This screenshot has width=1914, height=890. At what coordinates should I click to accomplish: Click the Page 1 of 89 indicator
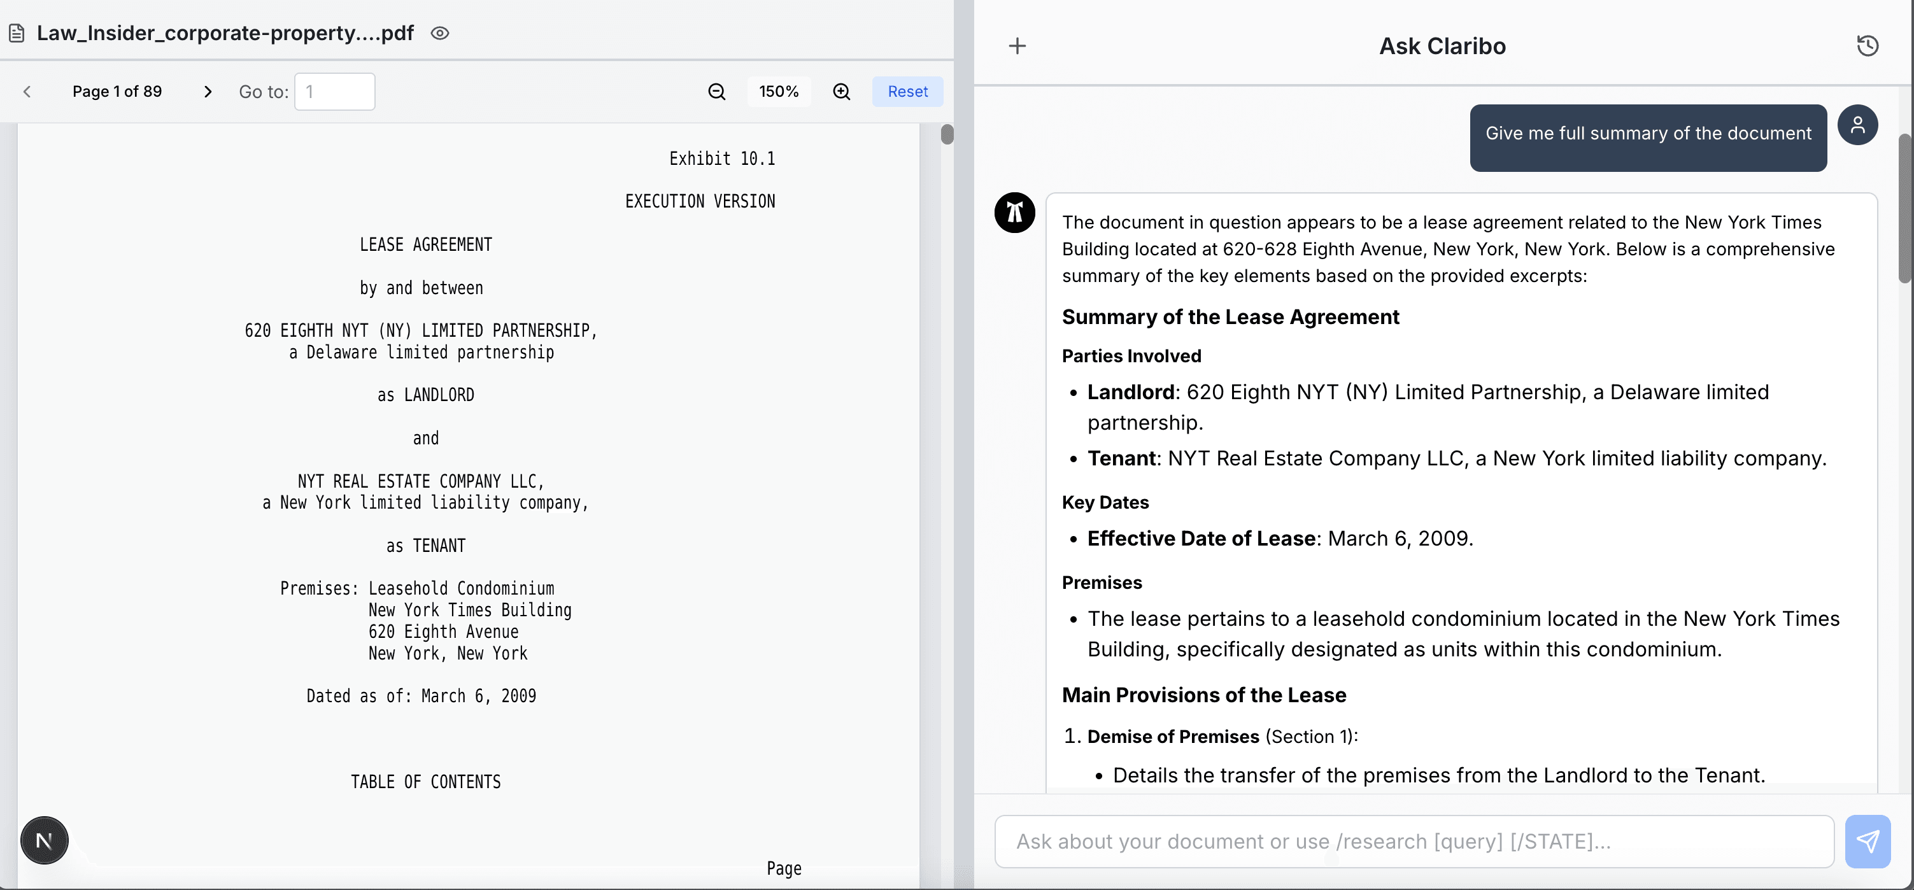coord(117,92)
